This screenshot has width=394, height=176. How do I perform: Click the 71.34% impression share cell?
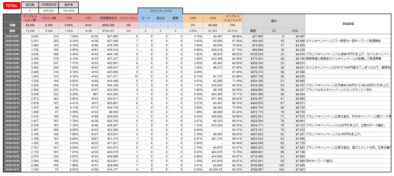point(232,81)
